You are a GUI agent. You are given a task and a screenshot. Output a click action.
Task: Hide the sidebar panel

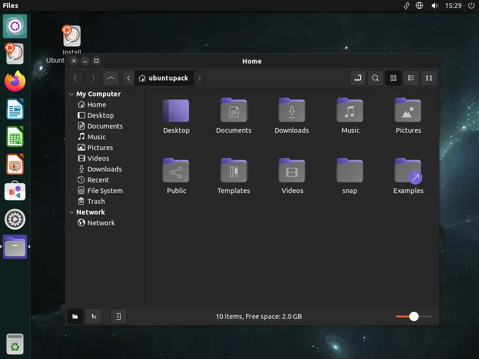[x=118, y=316]
